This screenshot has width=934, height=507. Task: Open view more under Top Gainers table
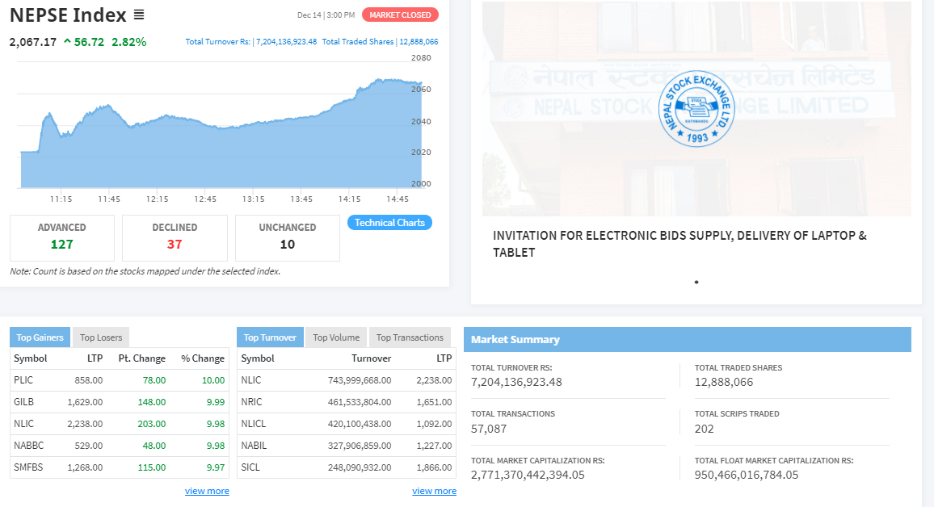point(207,491)
